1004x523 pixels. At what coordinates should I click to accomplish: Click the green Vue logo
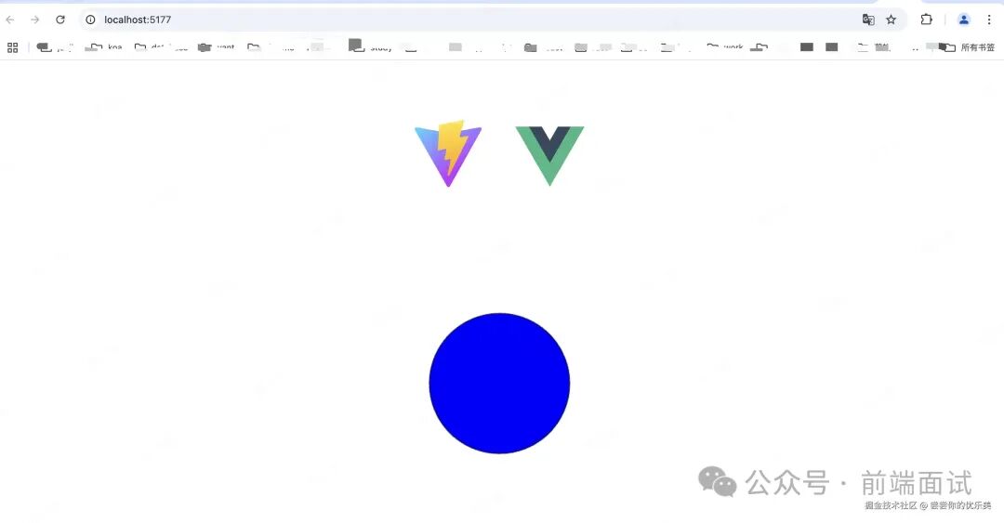[x=549, y=155]
